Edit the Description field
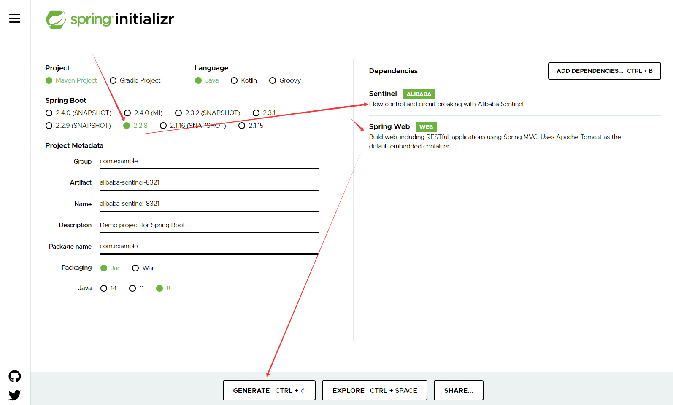This screenshot has height=405, width=673. point(210,225)
